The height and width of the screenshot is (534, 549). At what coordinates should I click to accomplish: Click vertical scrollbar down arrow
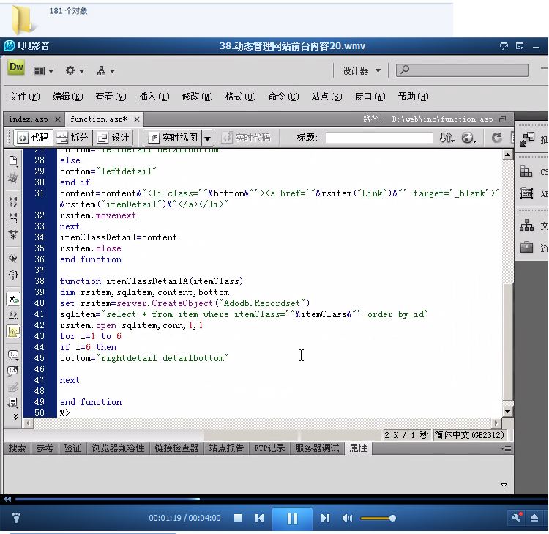(x=508, y=412)
